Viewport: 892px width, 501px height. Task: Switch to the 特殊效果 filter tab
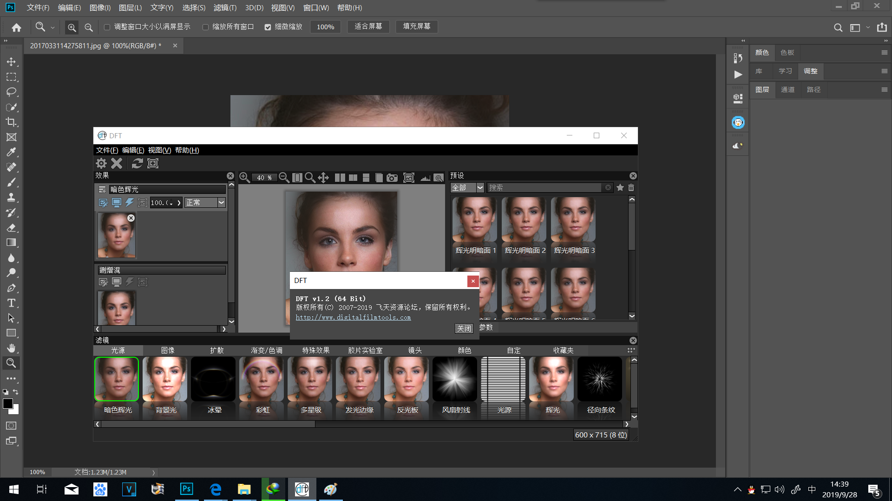click(315, 350)
